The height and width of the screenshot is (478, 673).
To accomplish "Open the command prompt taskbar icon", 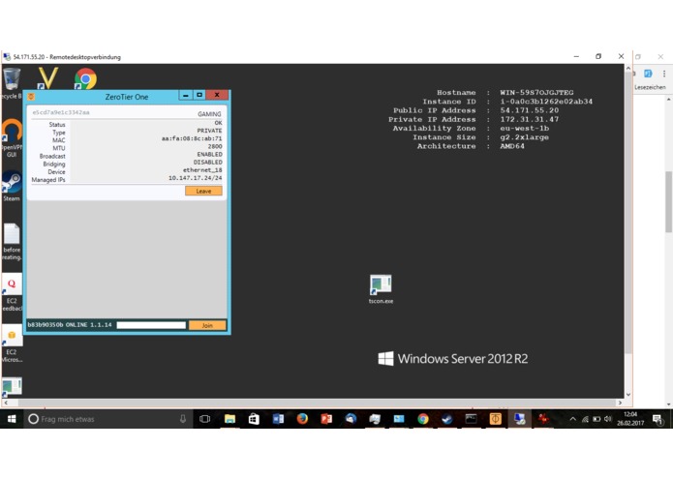I will 471,419.
